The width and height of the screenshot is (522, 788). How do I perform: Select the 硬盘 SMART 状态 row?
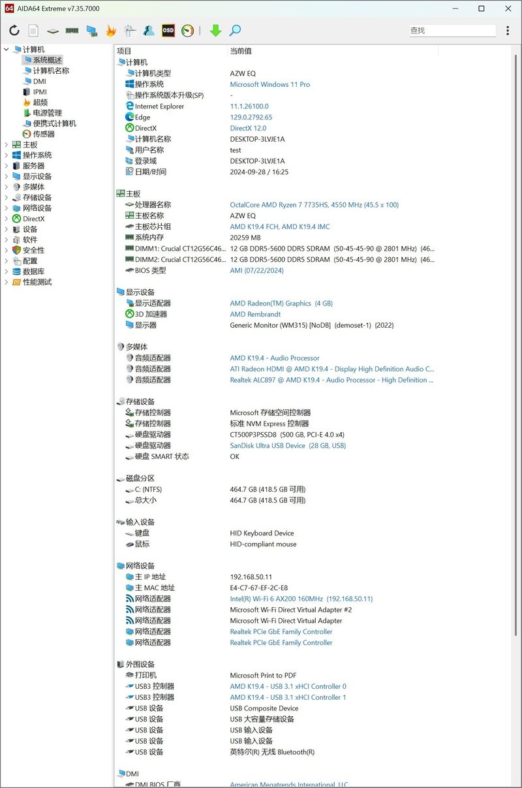point(275,456)
